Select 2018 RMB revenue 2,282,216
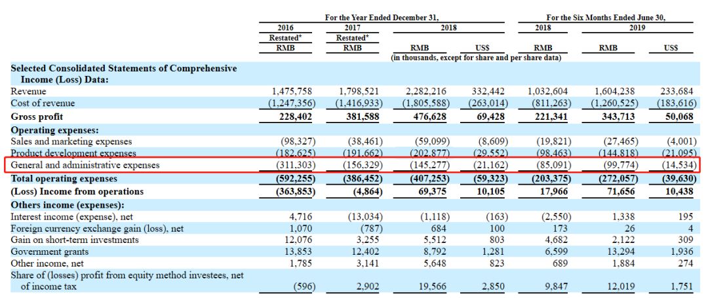 point(427,92)
